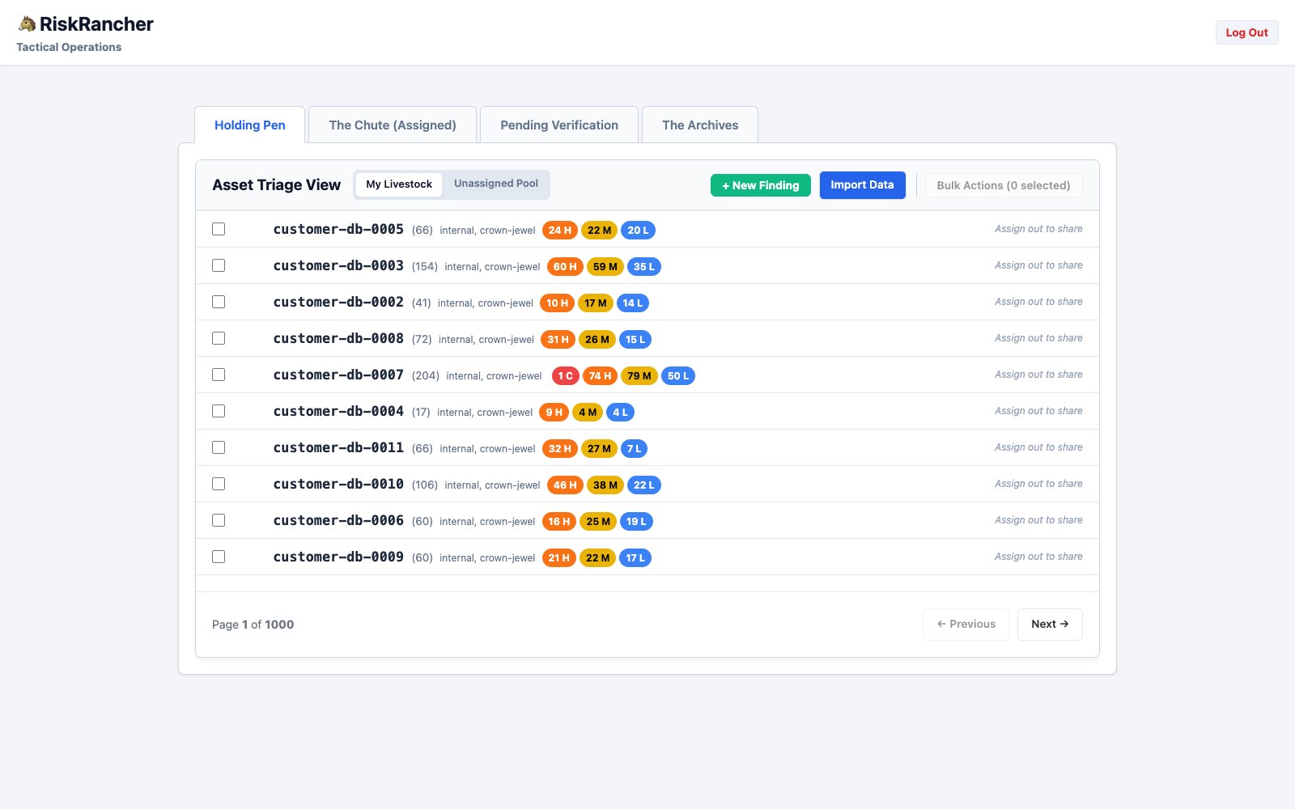Switch to the Pending Verification tab
Image resolution: width=1295 pixels, height=809 pixels.
coord(559,125)
